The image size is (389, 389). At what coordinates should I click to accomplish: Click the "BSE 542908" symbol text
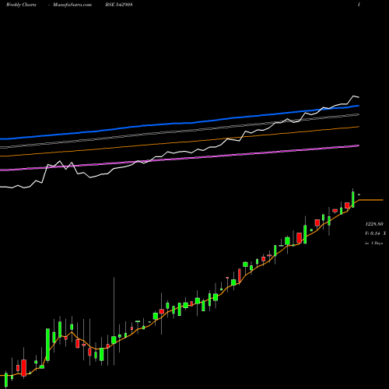119,5
